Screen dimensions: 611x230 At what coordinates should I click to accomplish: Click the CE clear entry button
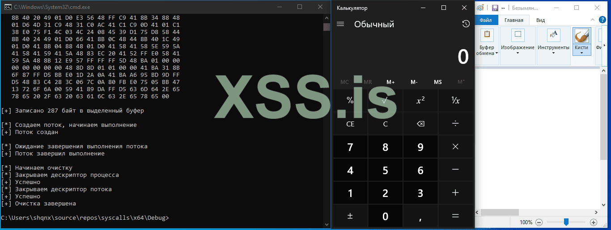[x=350, y=124]
